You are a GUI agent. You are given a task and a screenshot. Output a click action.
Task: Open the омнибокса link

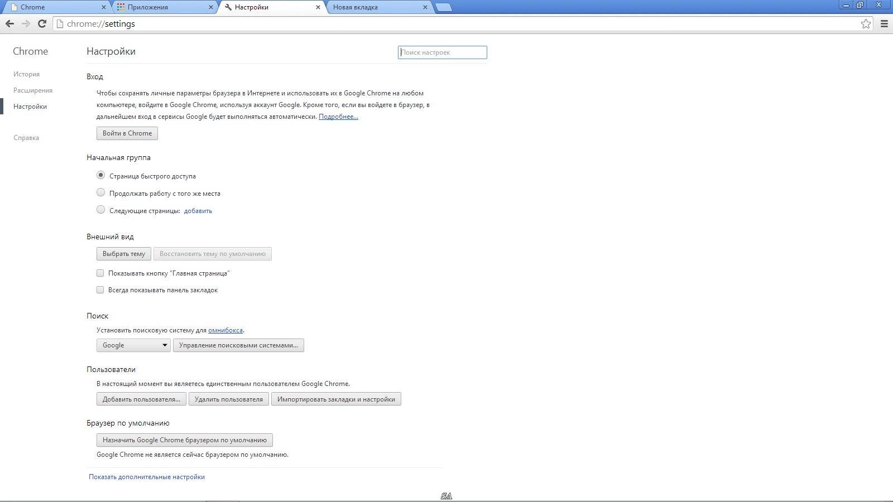pos(225,330)
